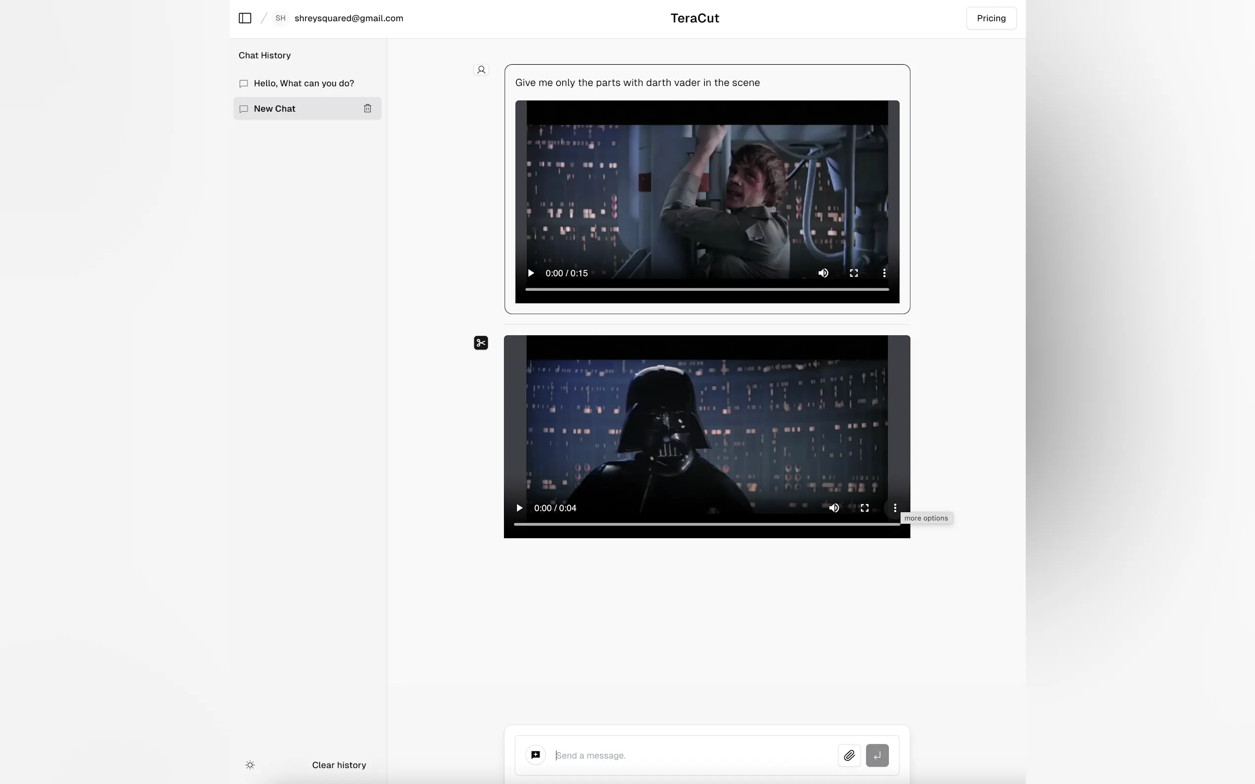Image resolution: width=1255 pixels, height=784 pixels.
Task: Toggle light/dark theme sun icon
Action: point(250,765)
